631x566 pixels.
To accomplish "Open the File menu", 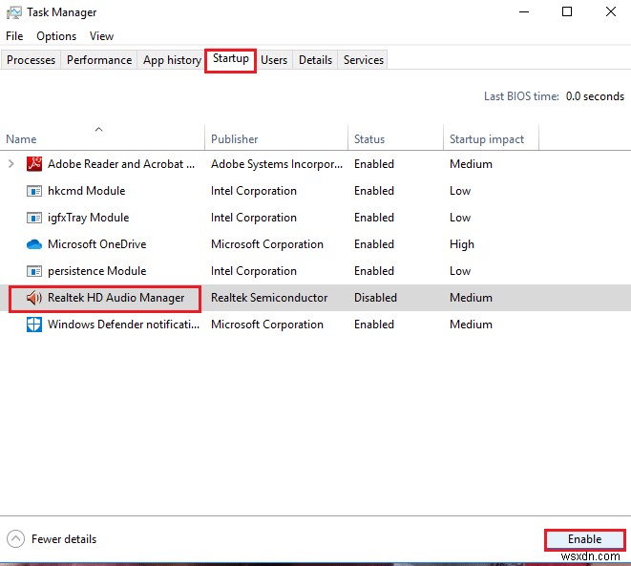I will (x=14, y=36).
